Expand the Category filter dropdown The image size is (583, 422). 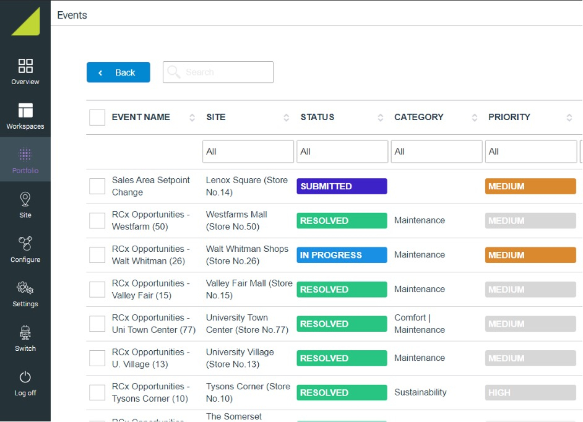pyautogui.click(x=436, y=152)
